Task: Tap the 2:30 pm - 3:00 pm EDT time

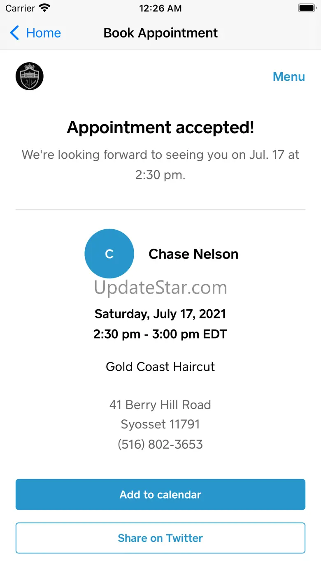Action: point(160,334)
